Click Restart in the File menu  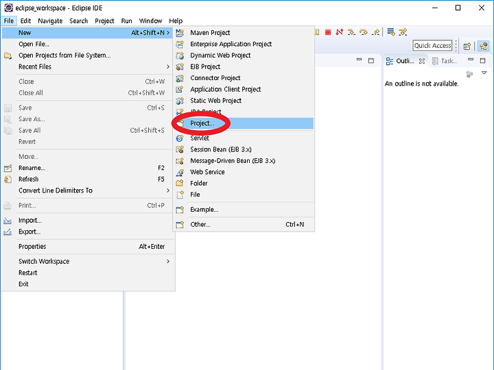tap(88, 273)
